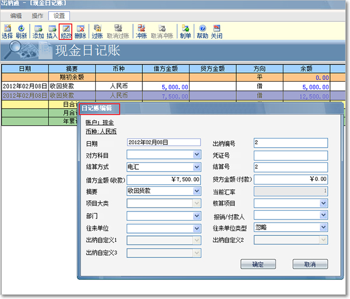Click the 制单 toolbar icon
The width and height of the screenshot is (350, 299).
click(x=185, y=31)
